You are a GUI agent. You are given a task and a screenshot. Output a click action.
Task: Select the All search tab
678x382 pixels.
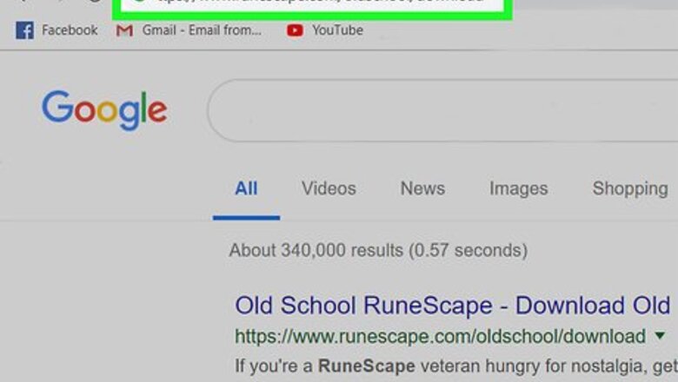pos(246,188)
